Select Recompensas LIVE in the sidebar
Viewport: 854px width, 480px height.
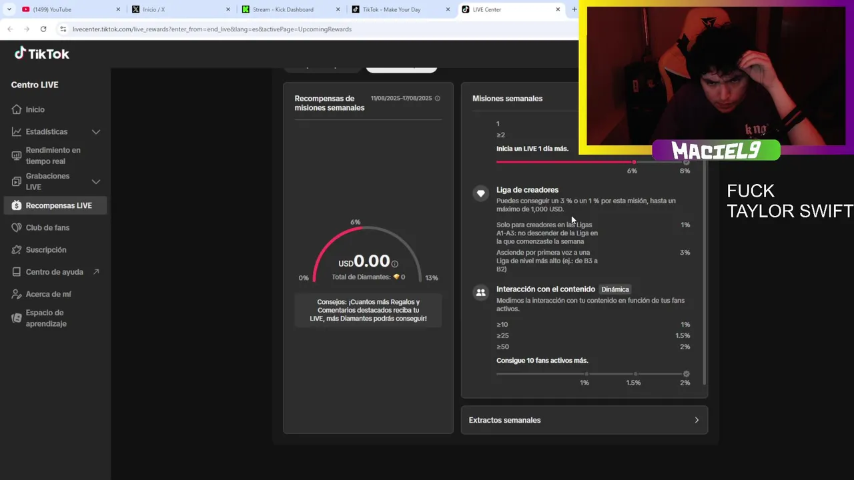[55, 205]
